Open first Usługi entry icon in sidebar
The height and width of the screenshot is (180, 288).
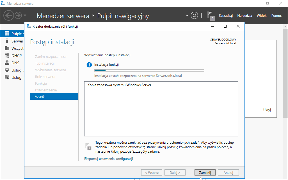click(7, 70)
